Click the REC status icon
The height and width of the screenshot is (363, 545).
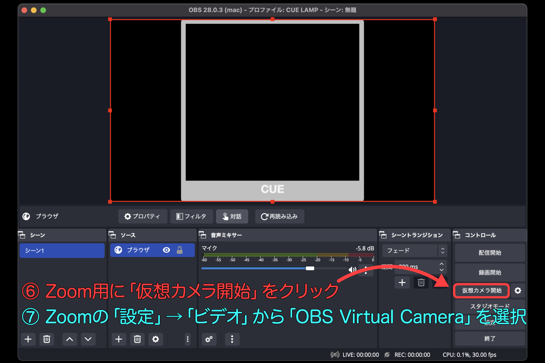[x=387, y=355]
